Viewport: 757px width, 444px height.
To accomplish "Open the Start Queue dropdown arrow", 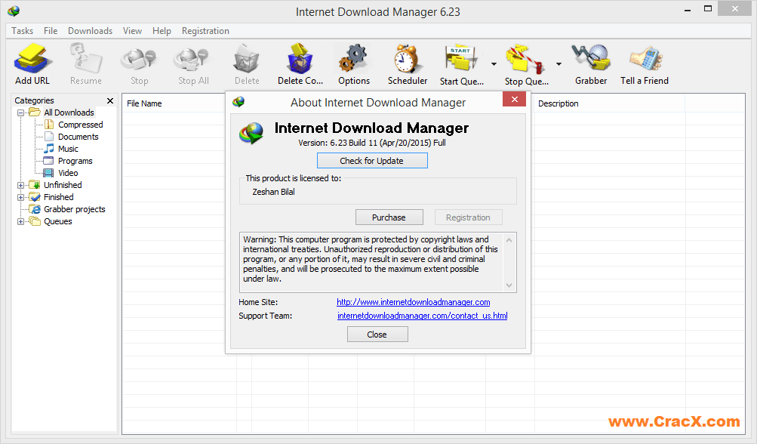I will point(494,63).
